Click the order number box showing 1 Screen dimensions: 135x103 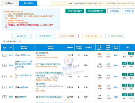(x=5, y=55)
